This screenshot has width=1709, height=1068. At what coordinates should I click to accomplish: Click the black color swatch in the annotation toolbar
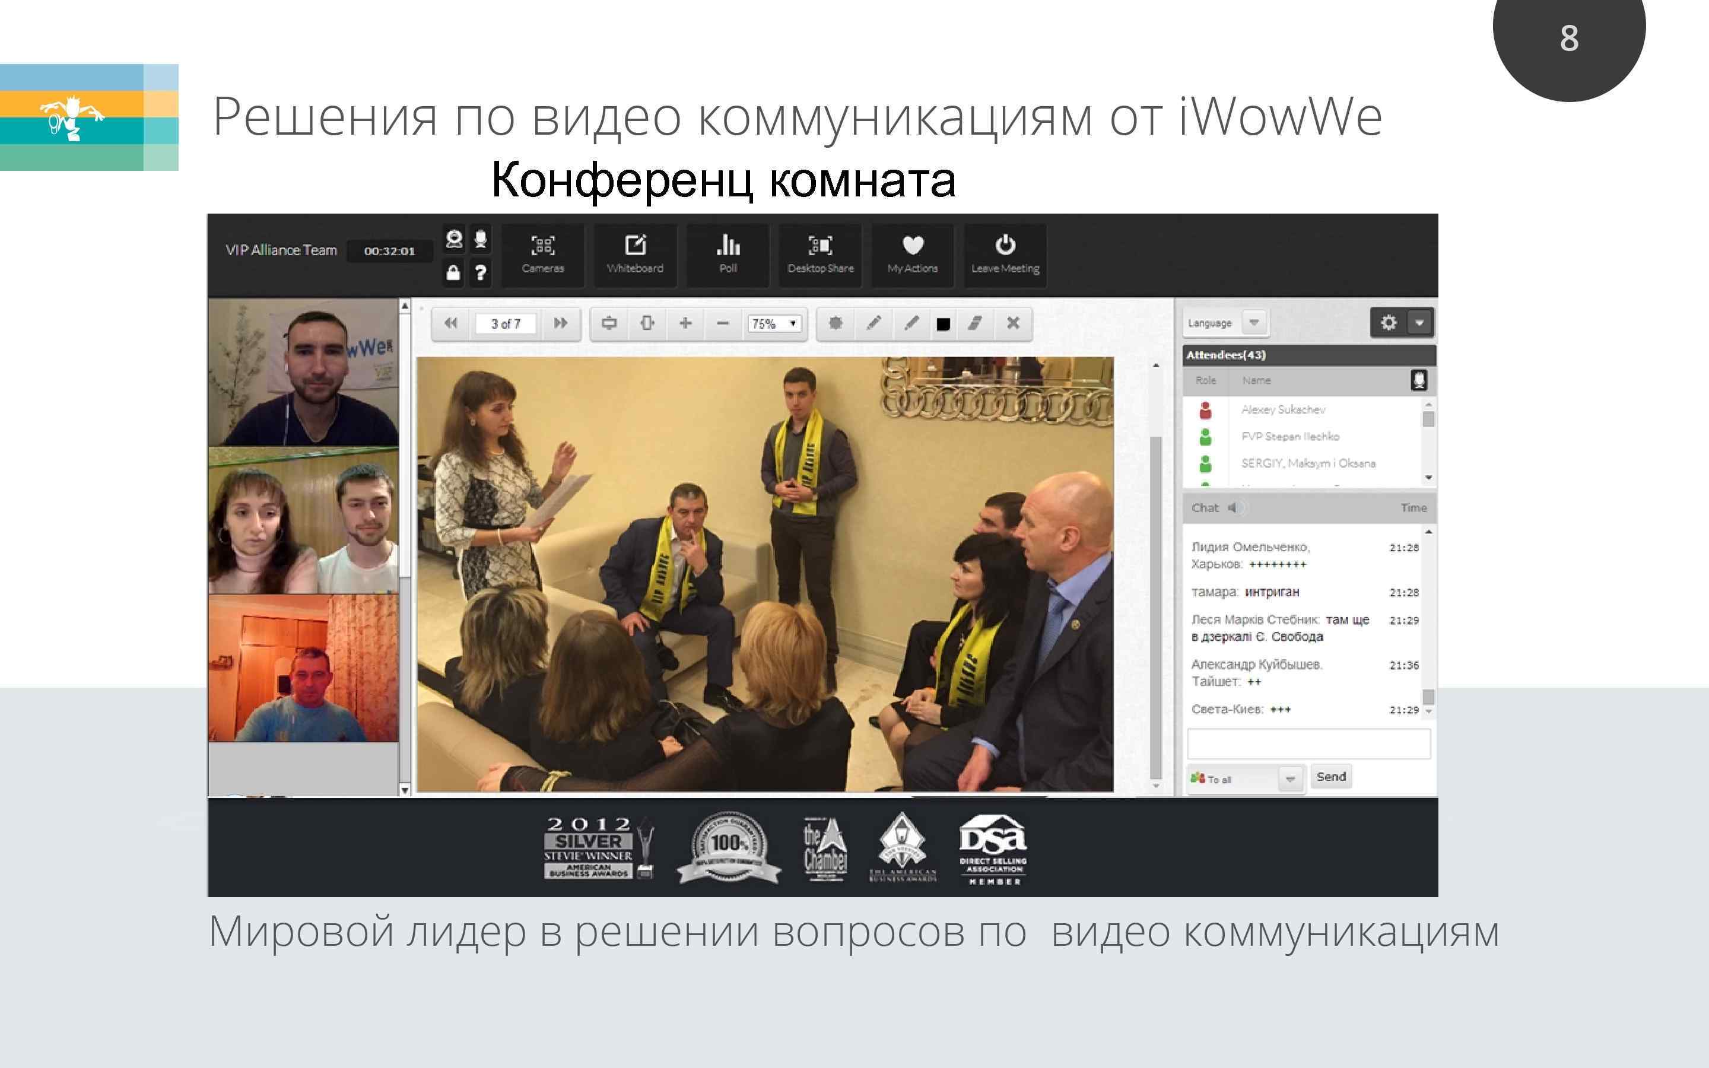point(945,323)
